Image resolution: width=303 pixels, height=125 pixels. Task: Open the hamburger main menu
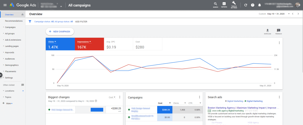click(x=5, y=5)
